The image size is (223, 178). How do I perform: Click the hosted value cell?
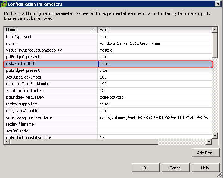(x=155, y=50)
